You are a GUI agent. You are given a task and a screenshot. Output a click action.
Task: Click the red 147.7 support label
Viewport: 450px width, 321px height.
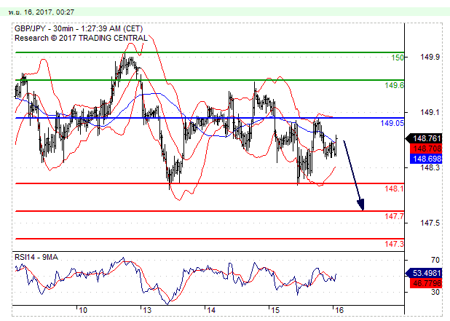(394, 216)
